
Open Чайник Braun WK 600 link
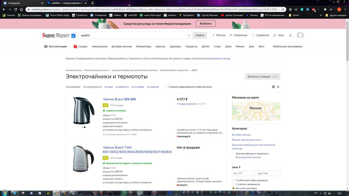pos(119,99)
